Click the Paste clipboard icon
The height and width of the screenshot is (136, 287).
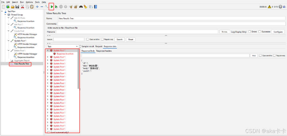click(32, 7)
